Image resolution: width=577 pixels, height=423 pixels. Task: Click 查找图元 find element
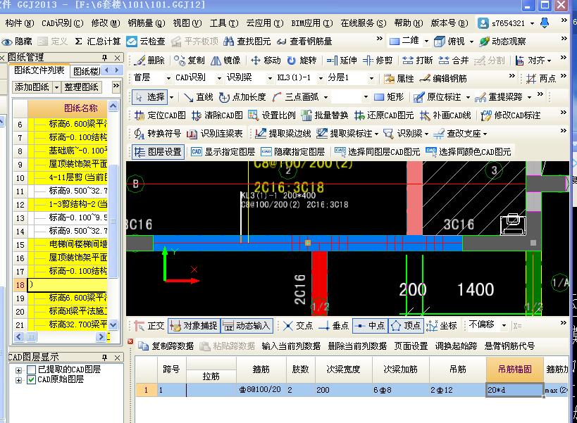247,41
